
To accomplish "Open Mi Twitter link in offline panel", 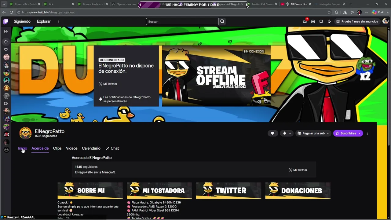I will [x=108, y=84].
